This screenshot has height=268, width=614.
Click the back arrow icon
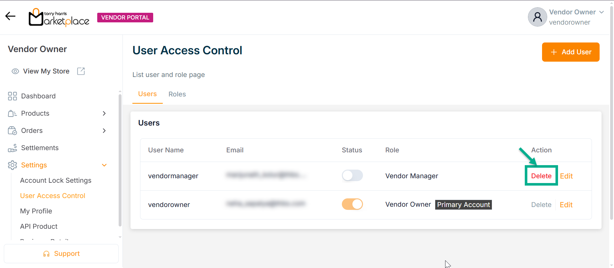pos(10,16)
